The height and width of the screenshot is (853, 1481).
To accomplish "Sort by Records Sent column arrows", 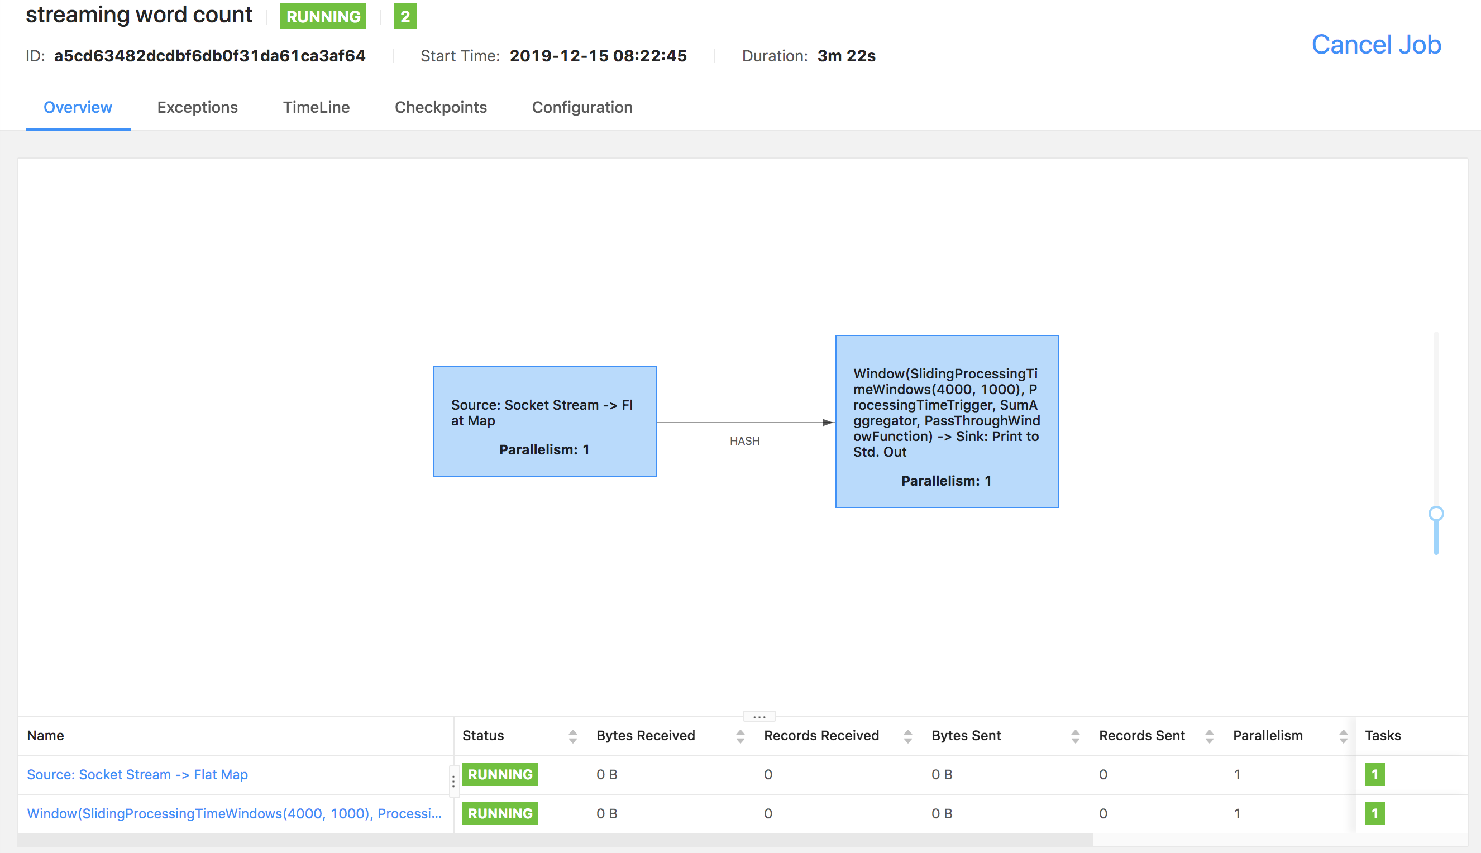I will coord(1209,736).
